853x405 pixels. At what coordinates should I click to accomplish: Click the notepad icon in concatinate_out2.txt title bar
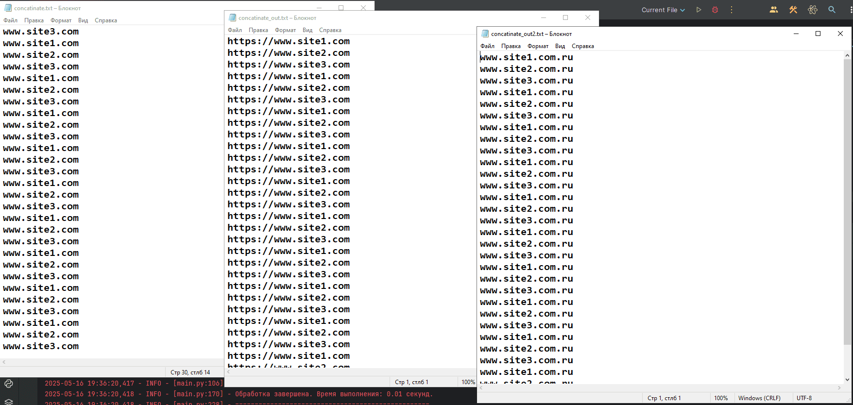485,34
